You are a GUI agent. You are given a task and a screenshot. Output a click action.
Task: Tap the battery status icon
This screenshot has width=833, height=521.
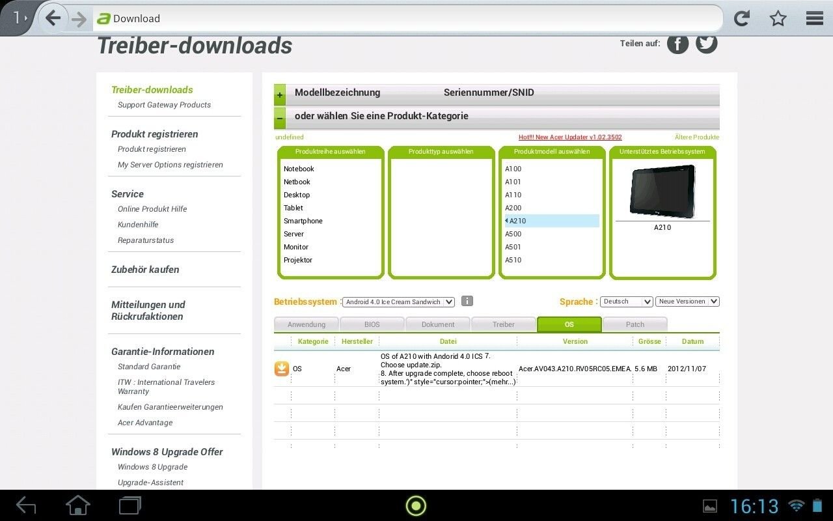tap(817, 505)
